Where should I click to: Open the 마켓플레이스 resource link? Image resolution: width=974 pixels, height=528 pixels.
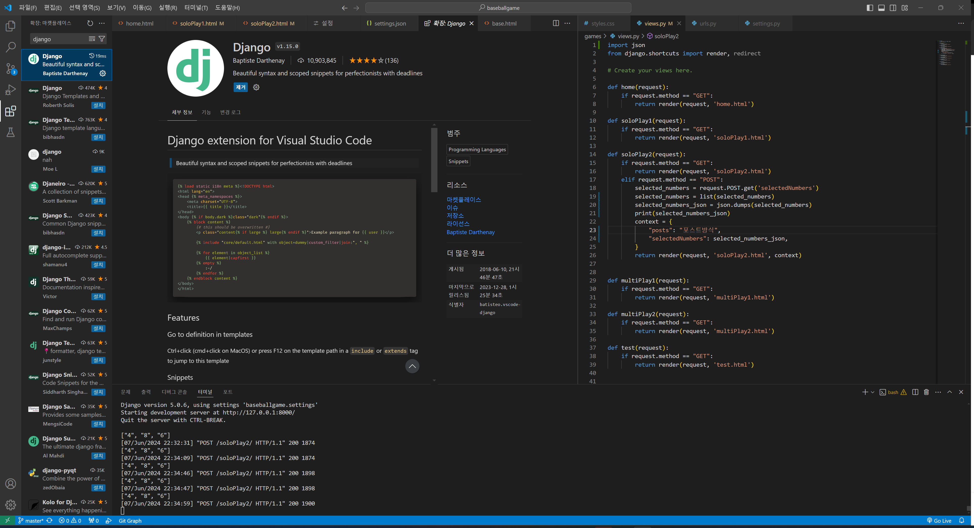pyautogui.click(x=463, y=199)
